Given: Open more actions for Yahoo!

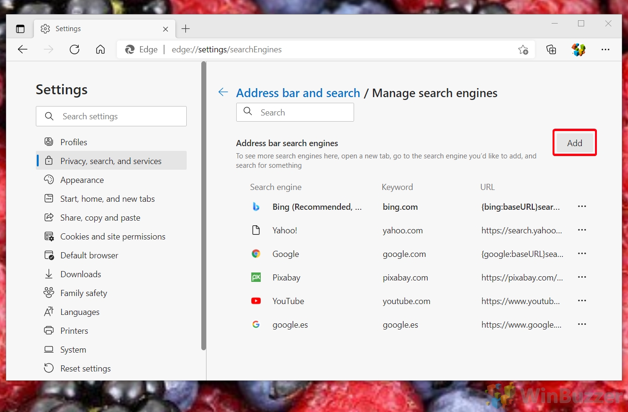Looking at the screenshot, I should (x=582, y=230).
